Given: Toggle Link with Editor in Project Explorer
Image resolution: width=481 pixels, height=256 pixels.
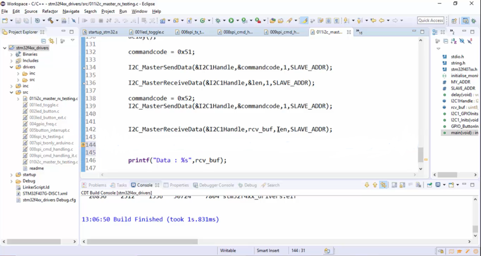Looking at the screenshot, I should coord(51,41).
